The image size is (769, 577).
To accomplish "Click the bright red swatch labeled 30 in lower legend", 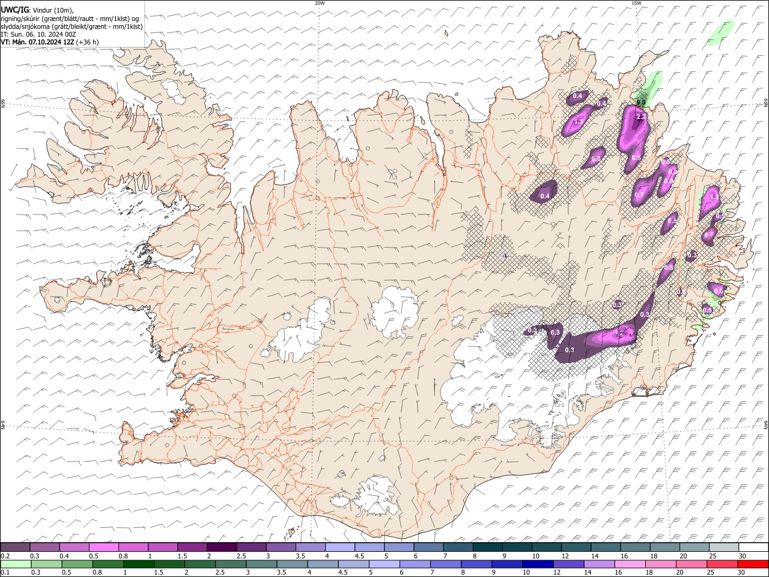I will pos(753,564).
